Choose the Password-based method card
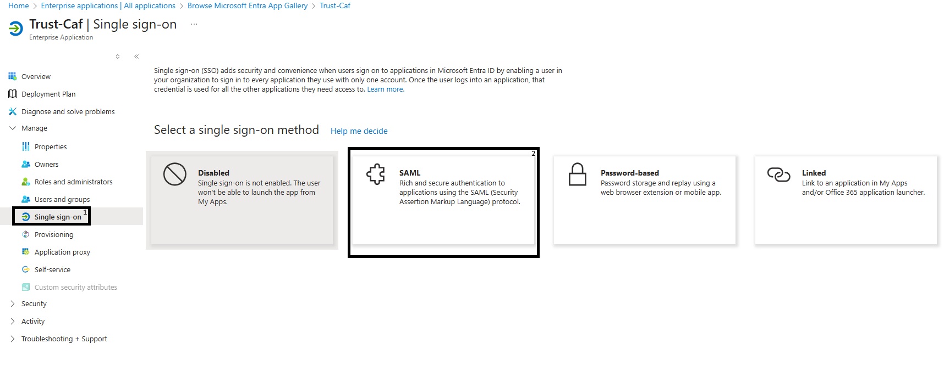944x366 pixels. point(645,200)
